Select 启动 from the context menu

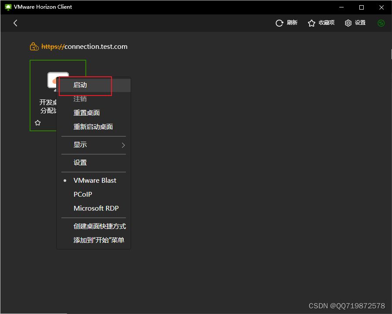click(x=94, y=85)
